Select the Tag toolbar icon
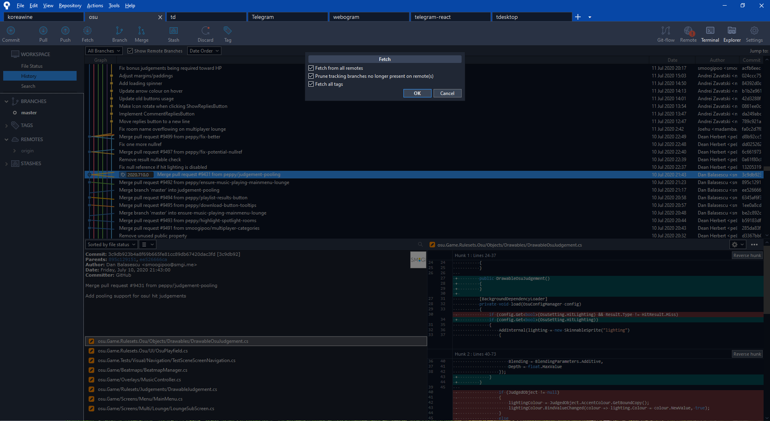The height and width of the screenshot is (421, 770). [227, 34]
